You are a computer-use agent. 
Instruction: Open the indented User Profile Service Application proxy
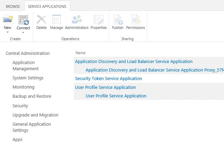tap(116, 96)
